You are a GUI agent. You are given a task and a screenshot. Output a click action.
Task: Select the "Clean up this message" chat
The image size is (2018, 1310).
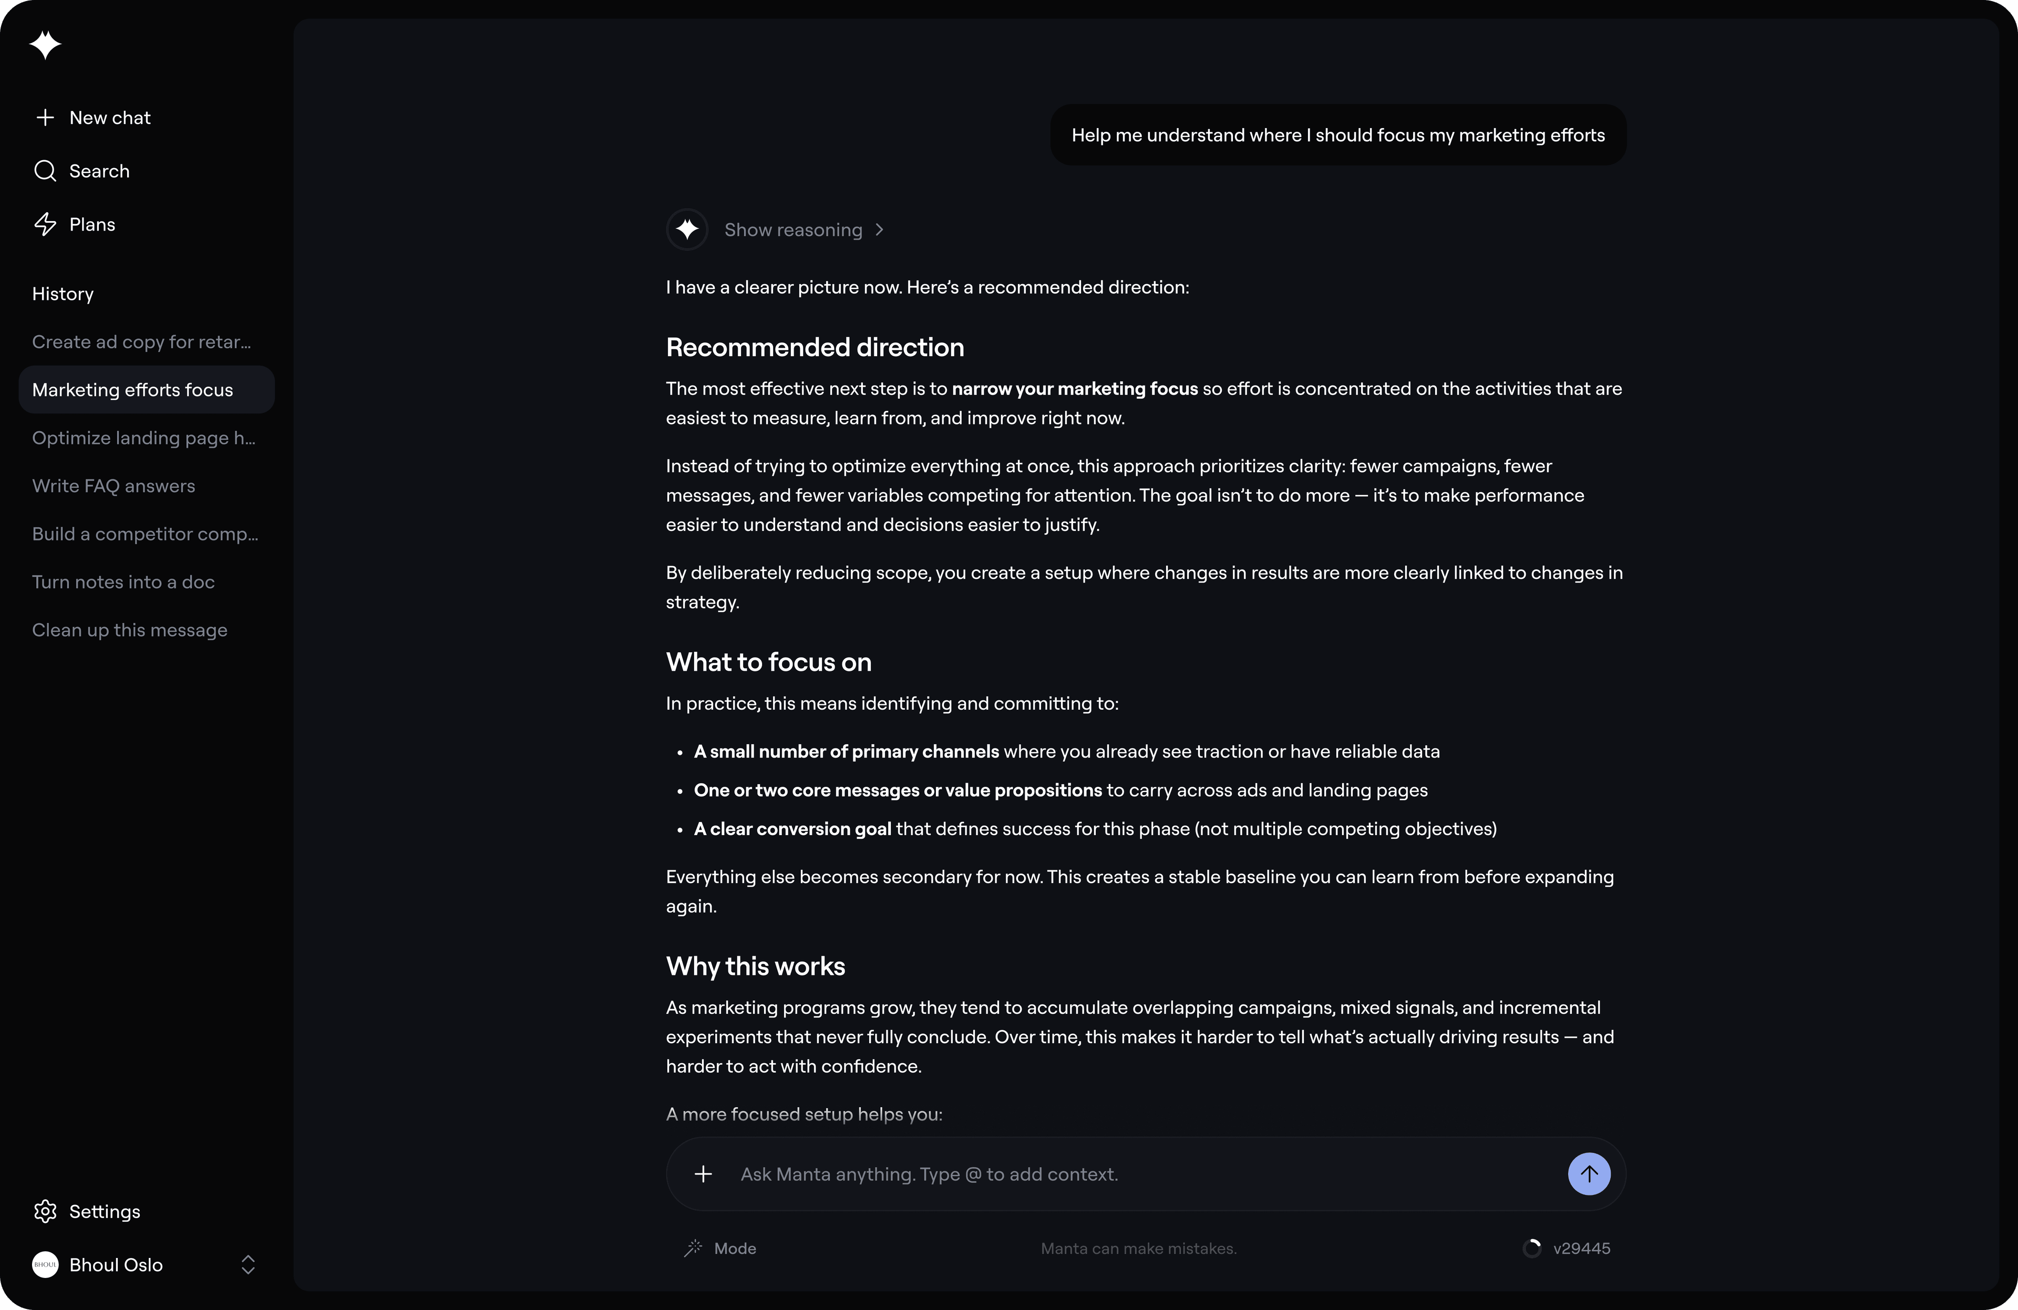[x=130, y=630]
